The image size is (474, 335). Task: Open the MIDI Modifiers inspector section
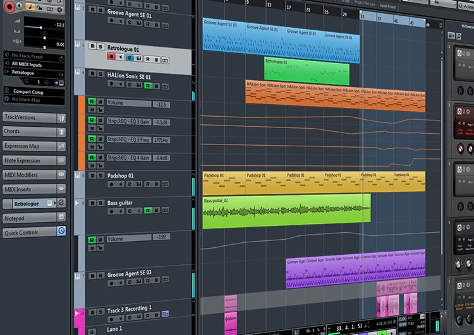29,175
